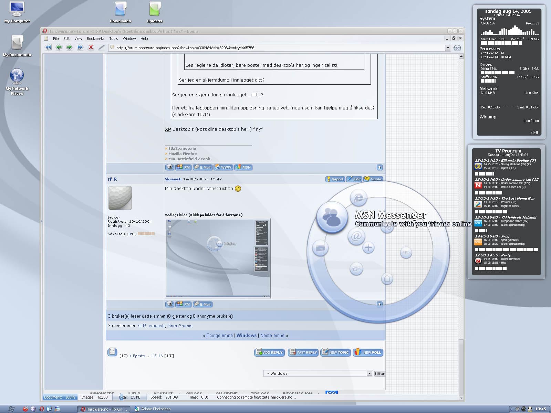The image size is (551, 413).
Task: Click the 'app' orb in circular dock
Action: pyautogui.click(x=406, y=252)
